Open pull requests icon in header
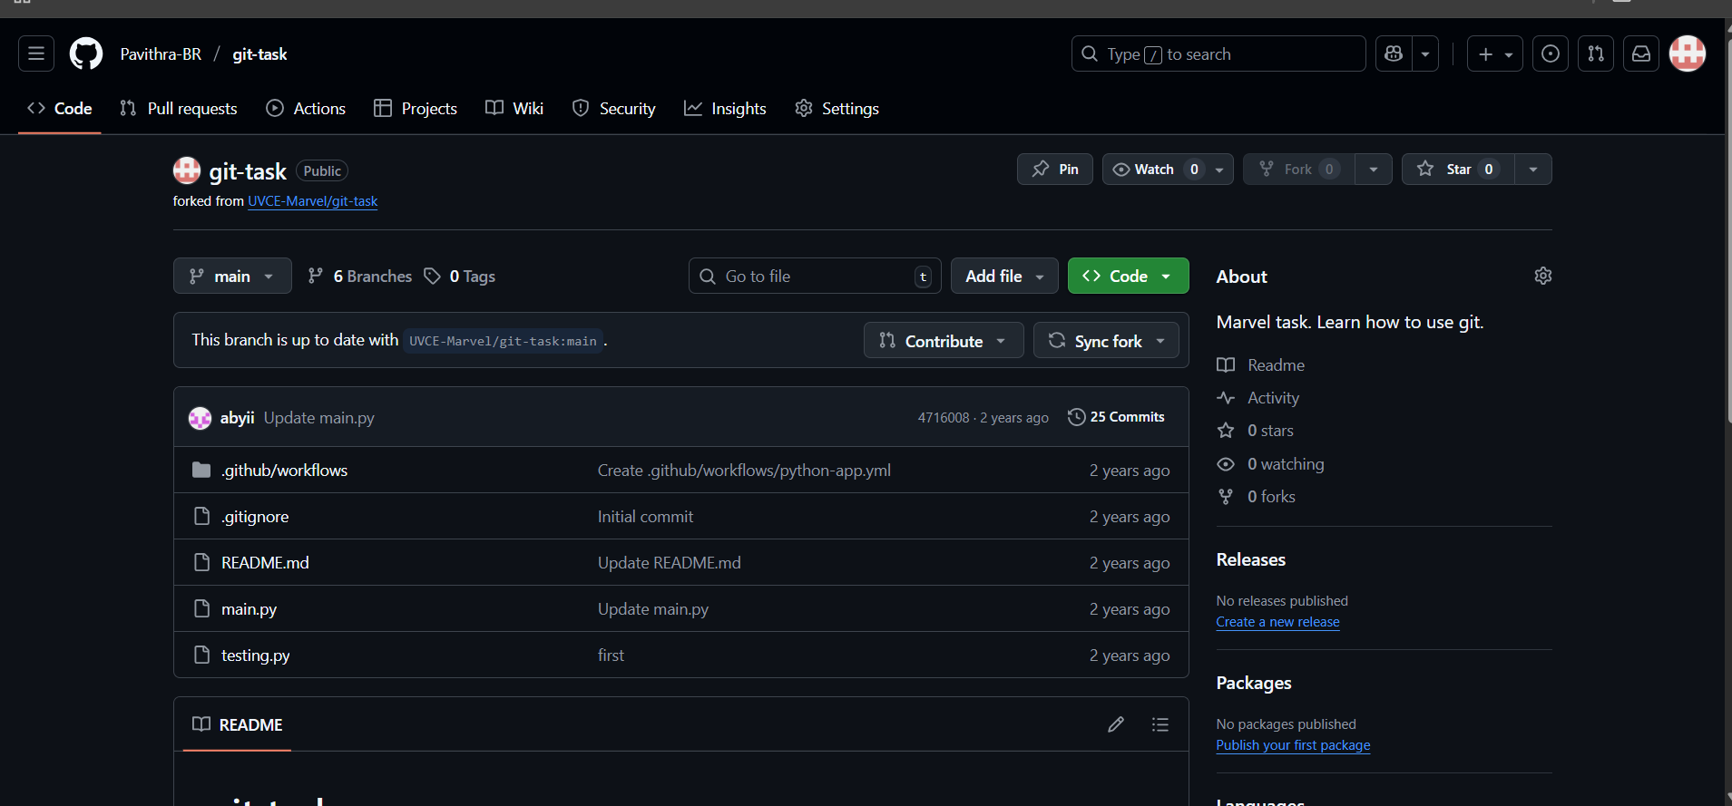The image size is (1732, 806). (x=1596, y=54)
